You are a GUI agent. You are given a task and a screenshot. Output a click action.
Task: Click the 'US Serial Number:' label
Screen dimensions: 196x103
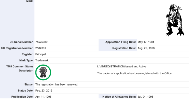pyautogui.click(x=21, y=42)
